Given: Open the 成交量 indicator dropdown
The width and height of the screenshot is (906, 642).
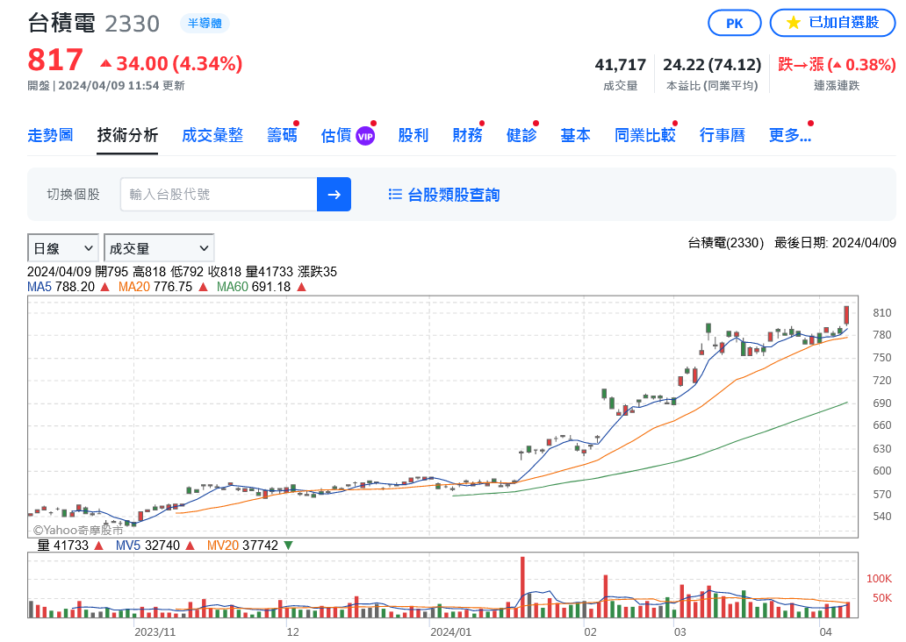Looking at the screenshot, I should tap(159, 248).
